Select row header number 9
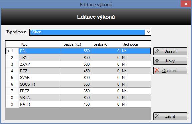The image size is (192, 124). 12,104
